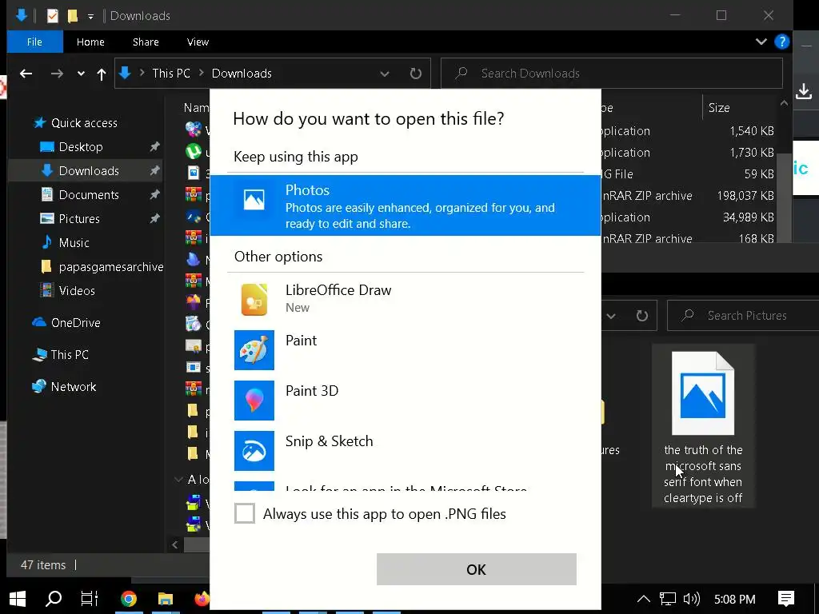This screenshot has height=614, width=819.
Task: Confirm the dialog with OK button
Action: point(477,569)
